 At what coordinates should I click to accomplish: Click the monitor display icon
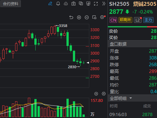88,4
